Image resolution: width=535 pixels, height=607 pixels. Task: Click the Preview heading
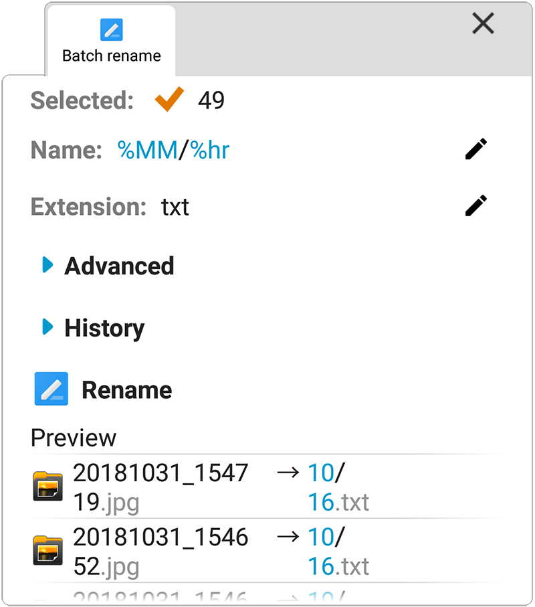coord(74,438)
